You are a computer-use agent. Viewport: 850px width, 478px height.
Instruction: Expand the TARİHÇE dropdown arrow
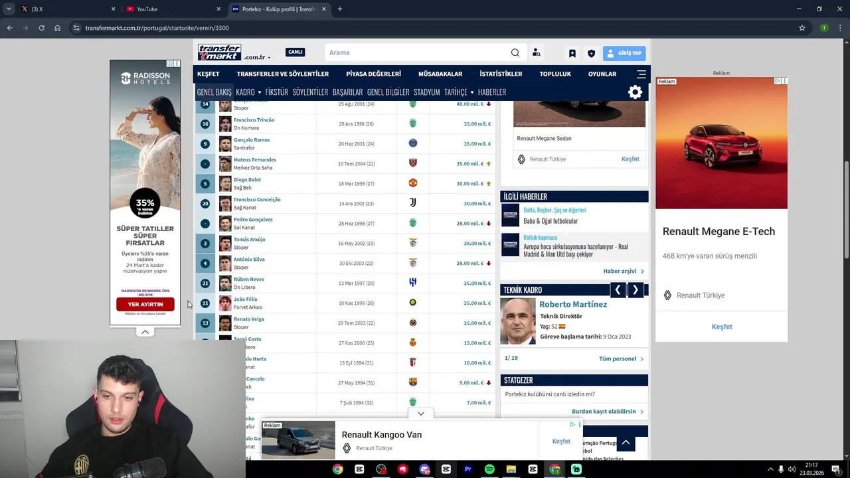click(472, 92)
